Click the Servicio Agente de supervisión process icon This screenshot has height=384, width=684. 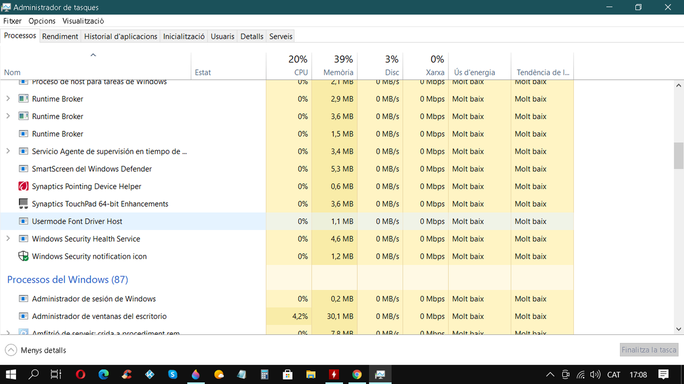click(24, 151)
